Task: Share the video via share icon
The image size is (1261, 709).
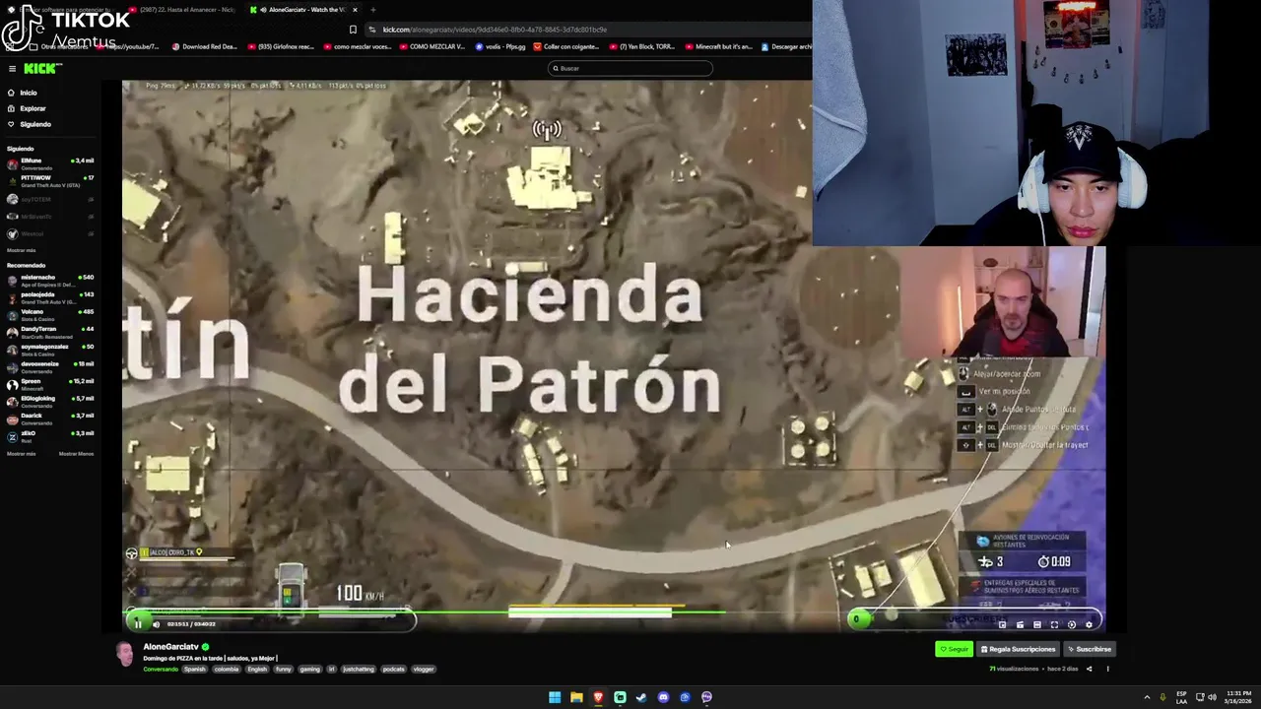Action: click(x=1089, y=669)
